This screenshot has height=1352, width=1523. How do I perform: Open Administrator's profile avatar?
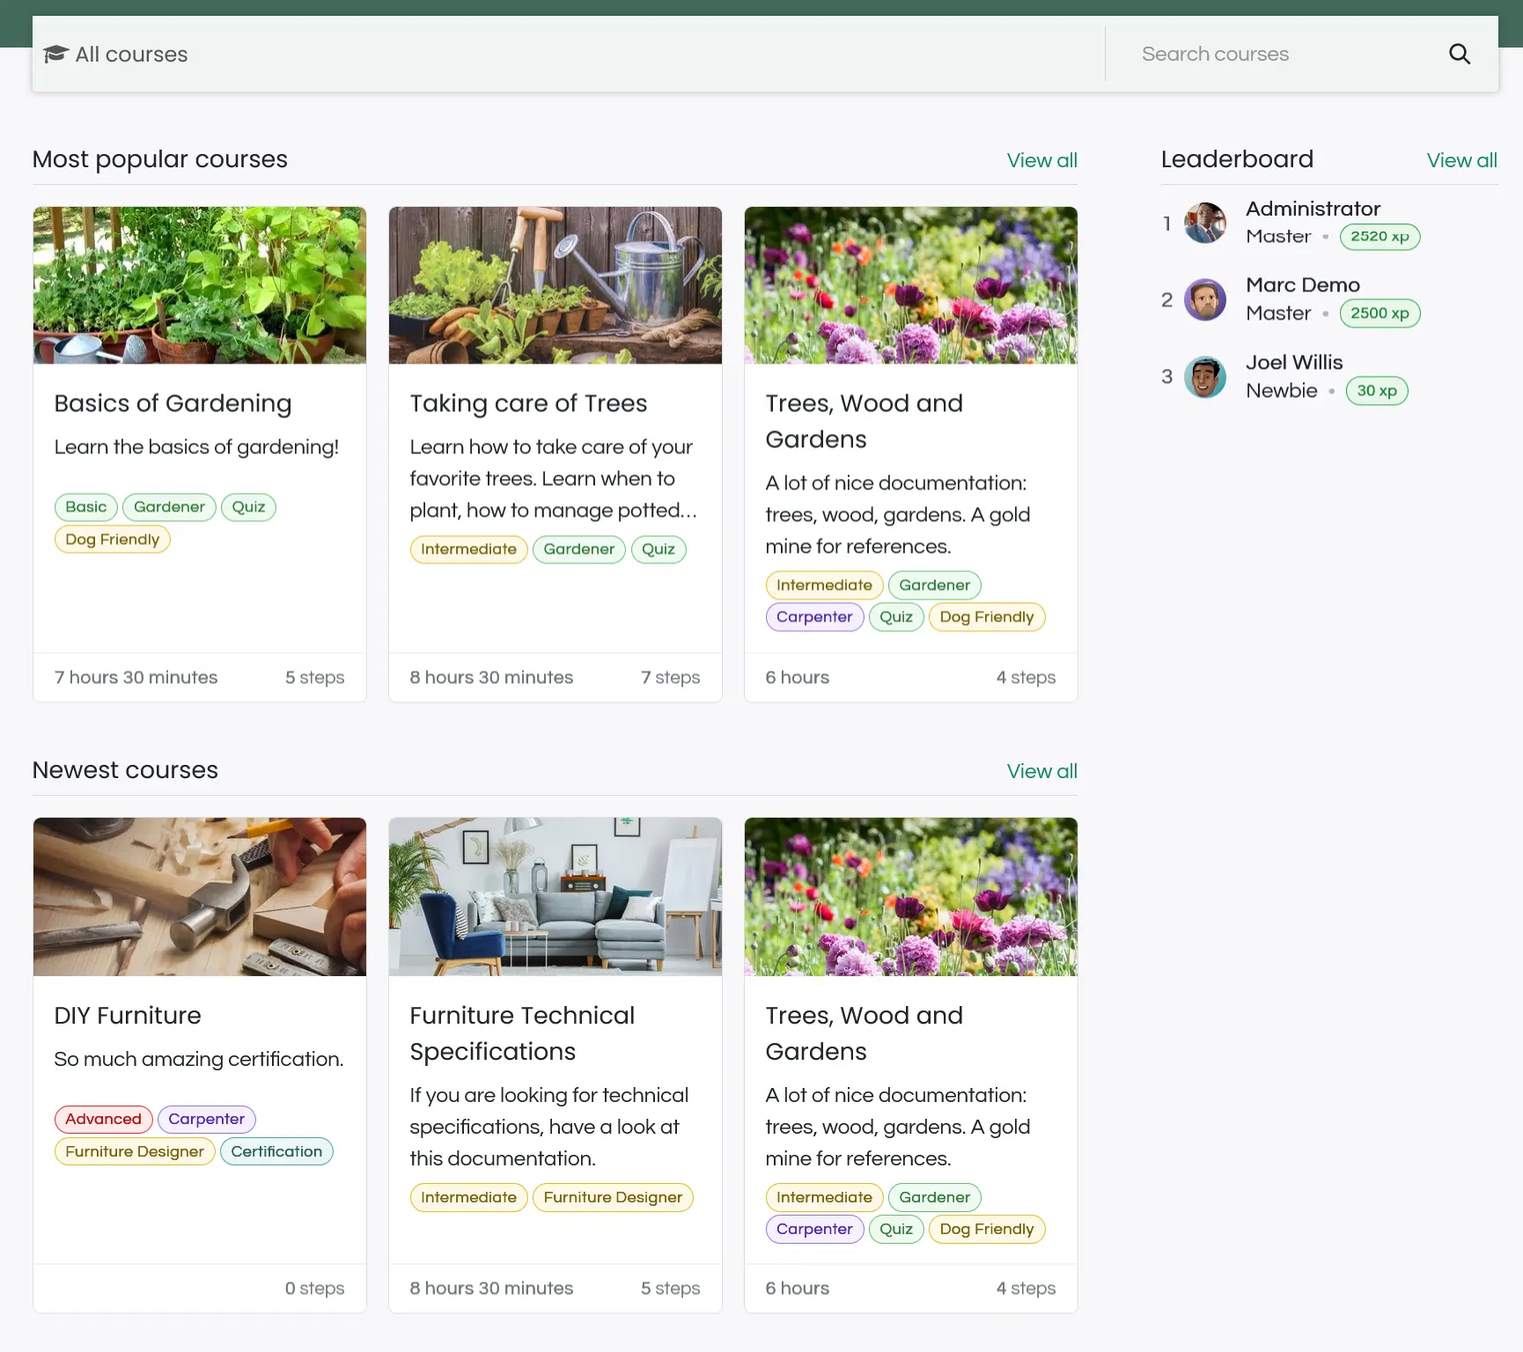tap(1205, 223)
